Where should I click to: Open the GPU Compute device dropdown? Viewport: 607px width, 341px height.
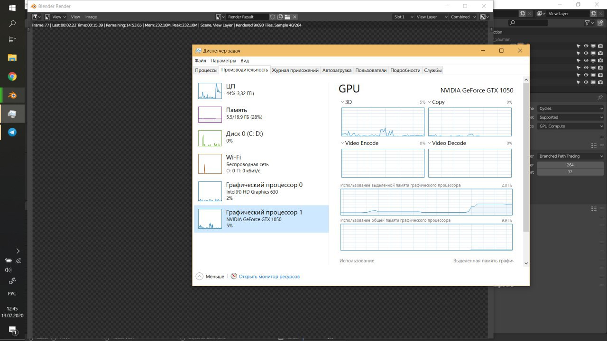click(x=570, y=126)
